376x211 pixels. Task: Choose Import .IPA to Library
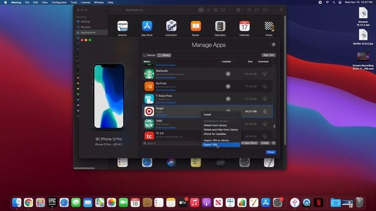221,141
